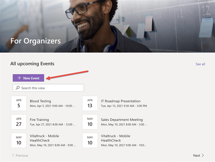Open the See all events link

[200, 64]
